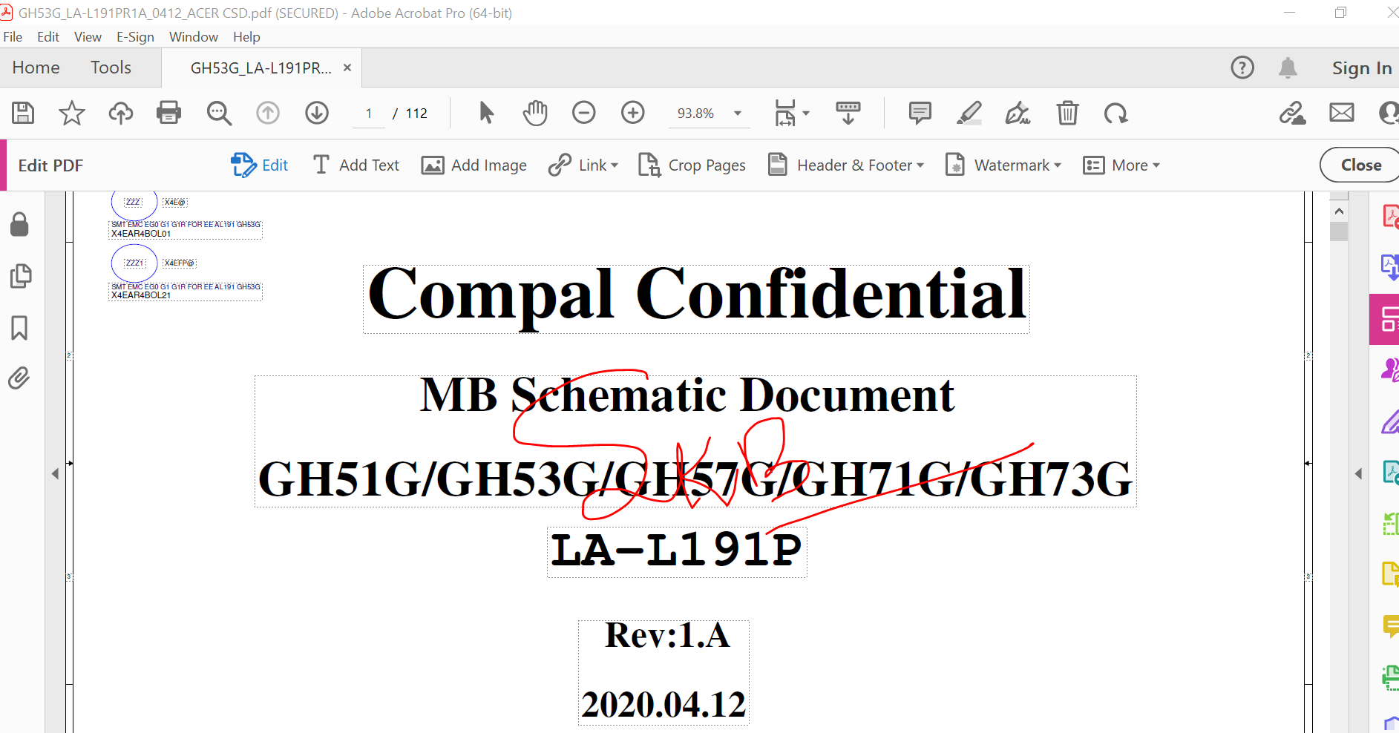Select the GH53G_LA-L191PR document tab
1399x733 pixels.
click(x=261, y=68)
